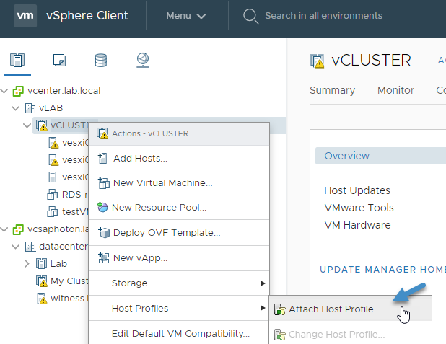Select Deploy OVF Template... entry
The image size is (446, 344).
(179, 232)
